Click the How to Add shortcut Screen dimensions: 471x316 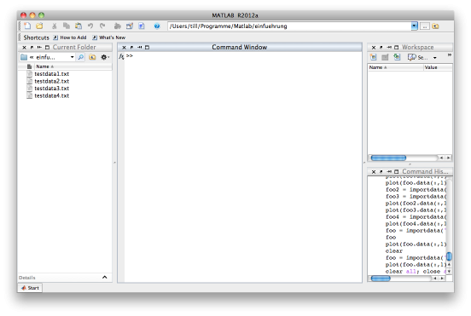(70, 37)
